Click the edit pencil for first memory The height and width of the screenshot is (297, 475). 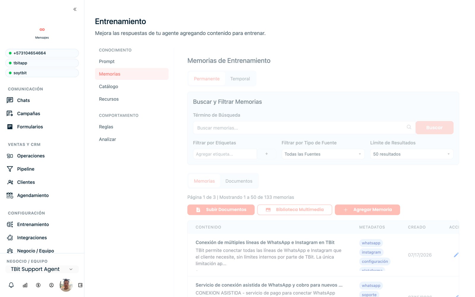point(456,255)
